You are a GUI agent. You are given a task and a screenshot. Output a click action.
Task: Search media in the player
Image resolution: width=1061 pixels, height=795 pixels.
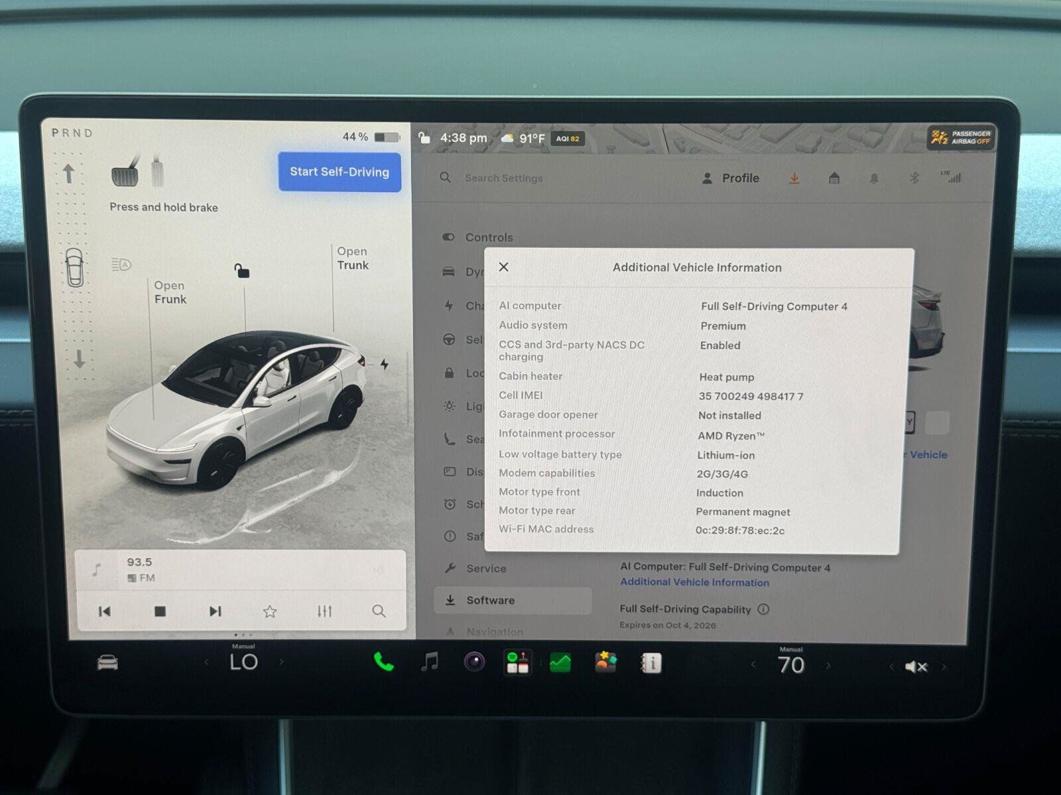point(379,611)
